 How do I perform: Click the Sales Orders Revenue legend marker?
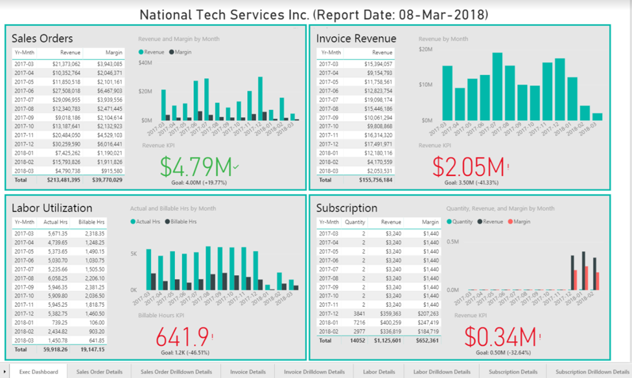pos(141,52)
